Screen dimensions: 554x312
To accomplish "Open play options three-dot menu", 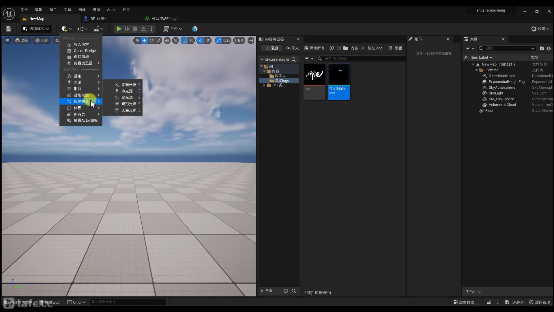I will point(151,29).
